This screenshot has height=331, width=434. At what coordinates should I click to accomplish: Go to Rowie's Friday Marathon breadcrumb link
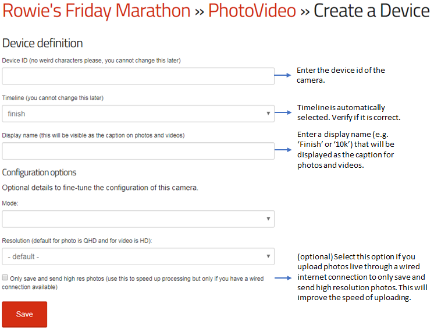click(x=97, y=11)
